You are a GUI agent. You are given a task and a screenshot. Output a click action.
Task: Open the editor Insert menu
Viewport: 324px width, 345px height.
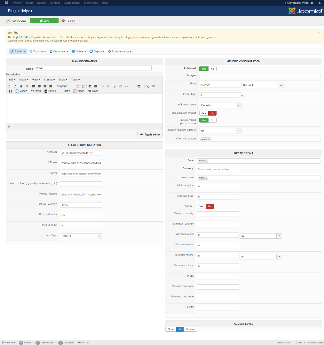coord(24,80)
